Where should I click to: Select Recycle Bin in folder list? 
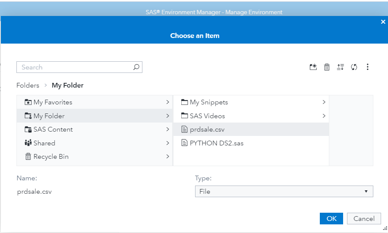click(x=51, y=157)
